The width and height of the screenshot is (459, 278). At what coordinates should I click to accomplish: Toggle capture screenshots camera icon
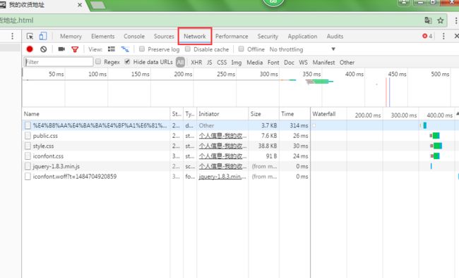pyautogui.click(x=61, y=49)
